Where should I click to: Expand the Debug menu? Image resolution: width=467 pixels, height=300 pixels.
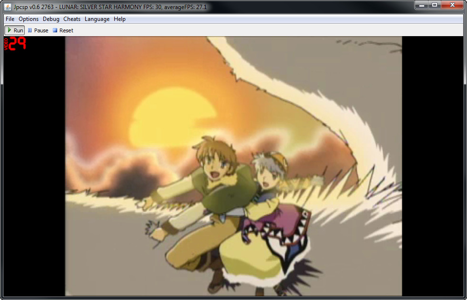(51, 19)
